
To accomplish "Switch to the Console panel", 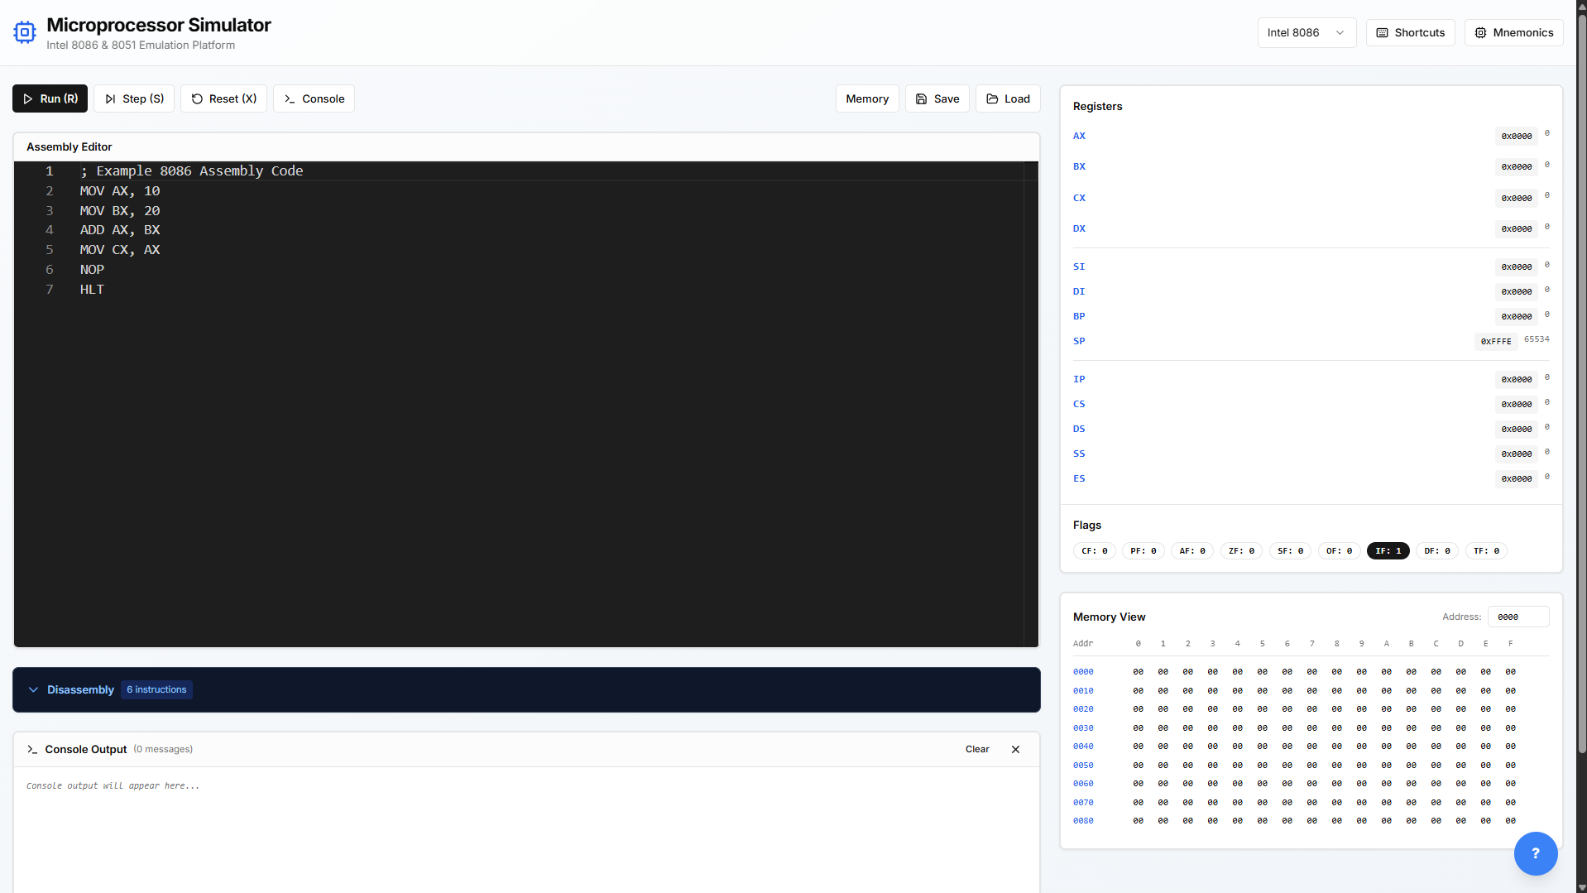I will (x=314, y=98).
